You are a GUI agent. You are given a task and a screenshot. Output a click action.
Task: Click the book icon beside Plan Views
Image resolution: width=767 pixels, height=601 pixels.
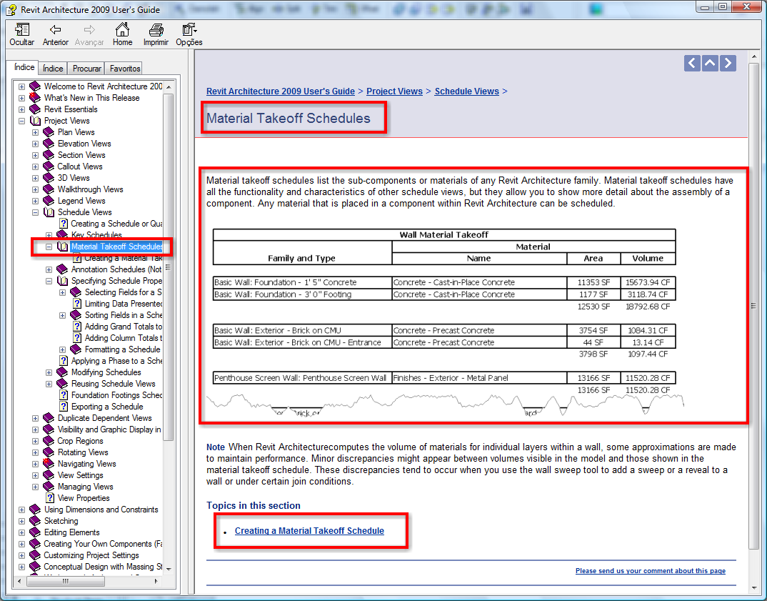[x=49, y=132]
